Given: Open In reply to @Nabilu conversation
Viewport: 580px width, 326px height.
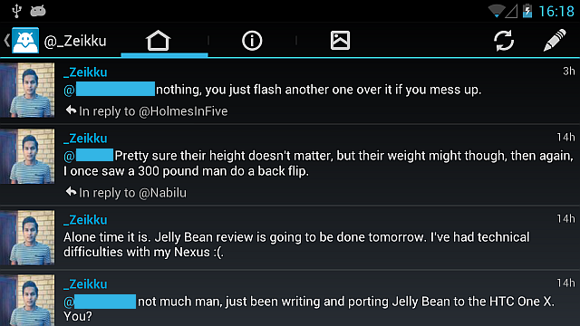Looking at the screenshot, I should pos(126,193).
